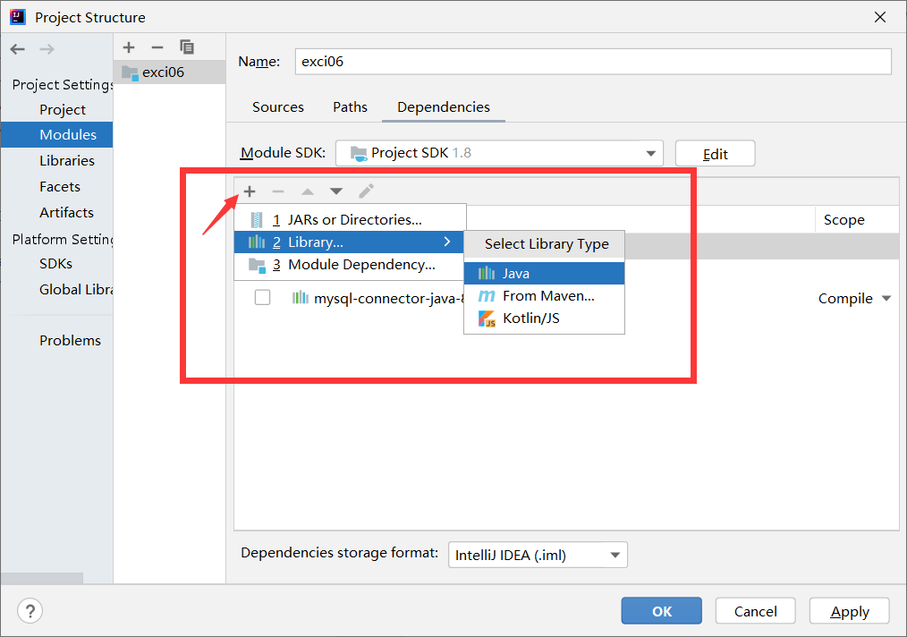
Task: Select Modules in sidebar
Action: (x=56, y=134)
